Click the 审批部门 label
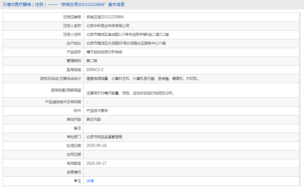The width and height of the screenshot is (304, 188). 74,137
